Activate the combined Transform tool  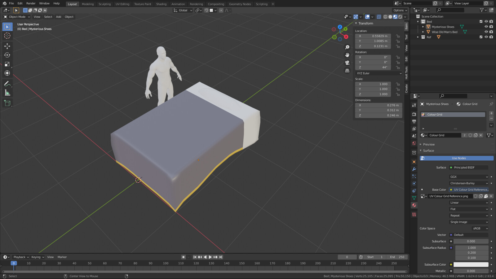[7, 73]
